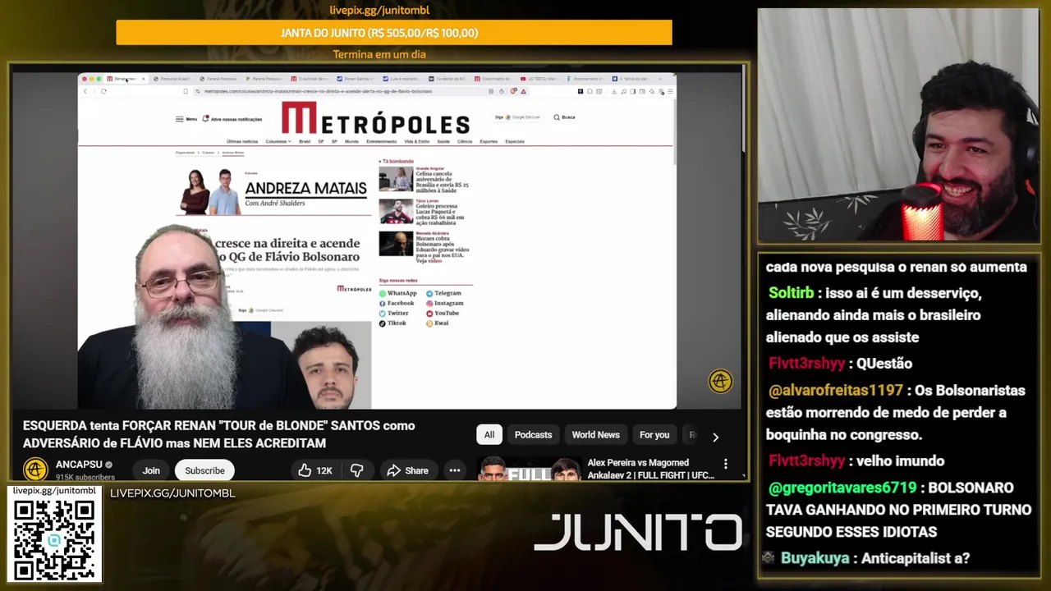Expand the Colunistas dropdown in navigation
This screenshot has width=1051, height=591.
tap(278, 141)
